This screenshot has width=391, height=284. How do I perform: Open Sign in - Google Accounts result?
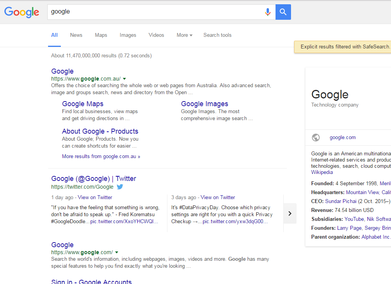coord(91,282)
